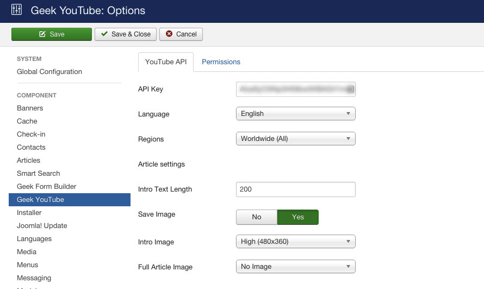Set Save Image to Yes

[x=298, y=217]
